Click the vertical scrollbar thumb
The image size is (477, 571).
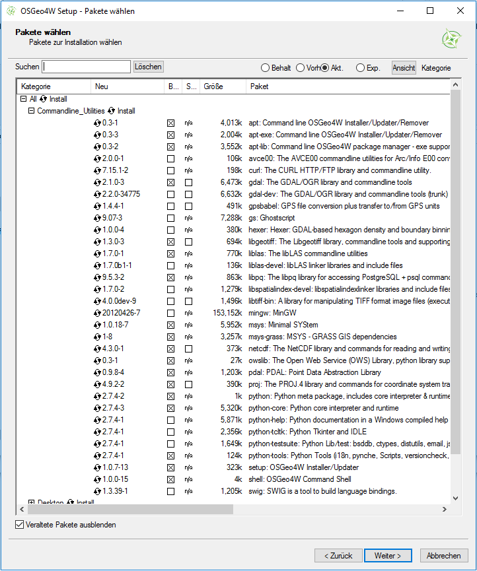point(455,272)
